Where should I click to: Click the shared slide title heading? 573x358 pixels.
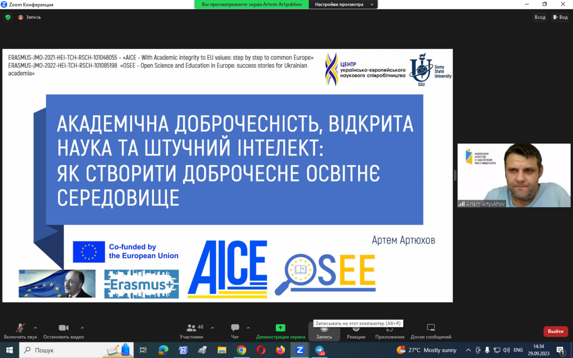[235, 160]
